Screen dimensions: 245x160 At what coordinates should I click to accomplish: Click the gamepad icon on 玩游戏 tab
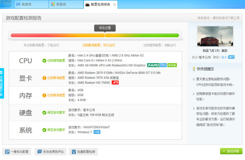coord(18,4)
